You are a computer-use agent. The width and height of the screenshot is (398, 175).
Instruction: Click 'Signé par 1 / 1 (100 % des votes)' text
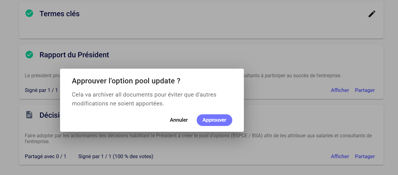tap(116, 156)
